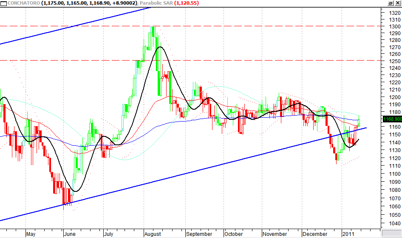Viewport: 402px width, 238px height.
Task: Select the CONCHATORO symbol label
Action: tap(24, 3)
